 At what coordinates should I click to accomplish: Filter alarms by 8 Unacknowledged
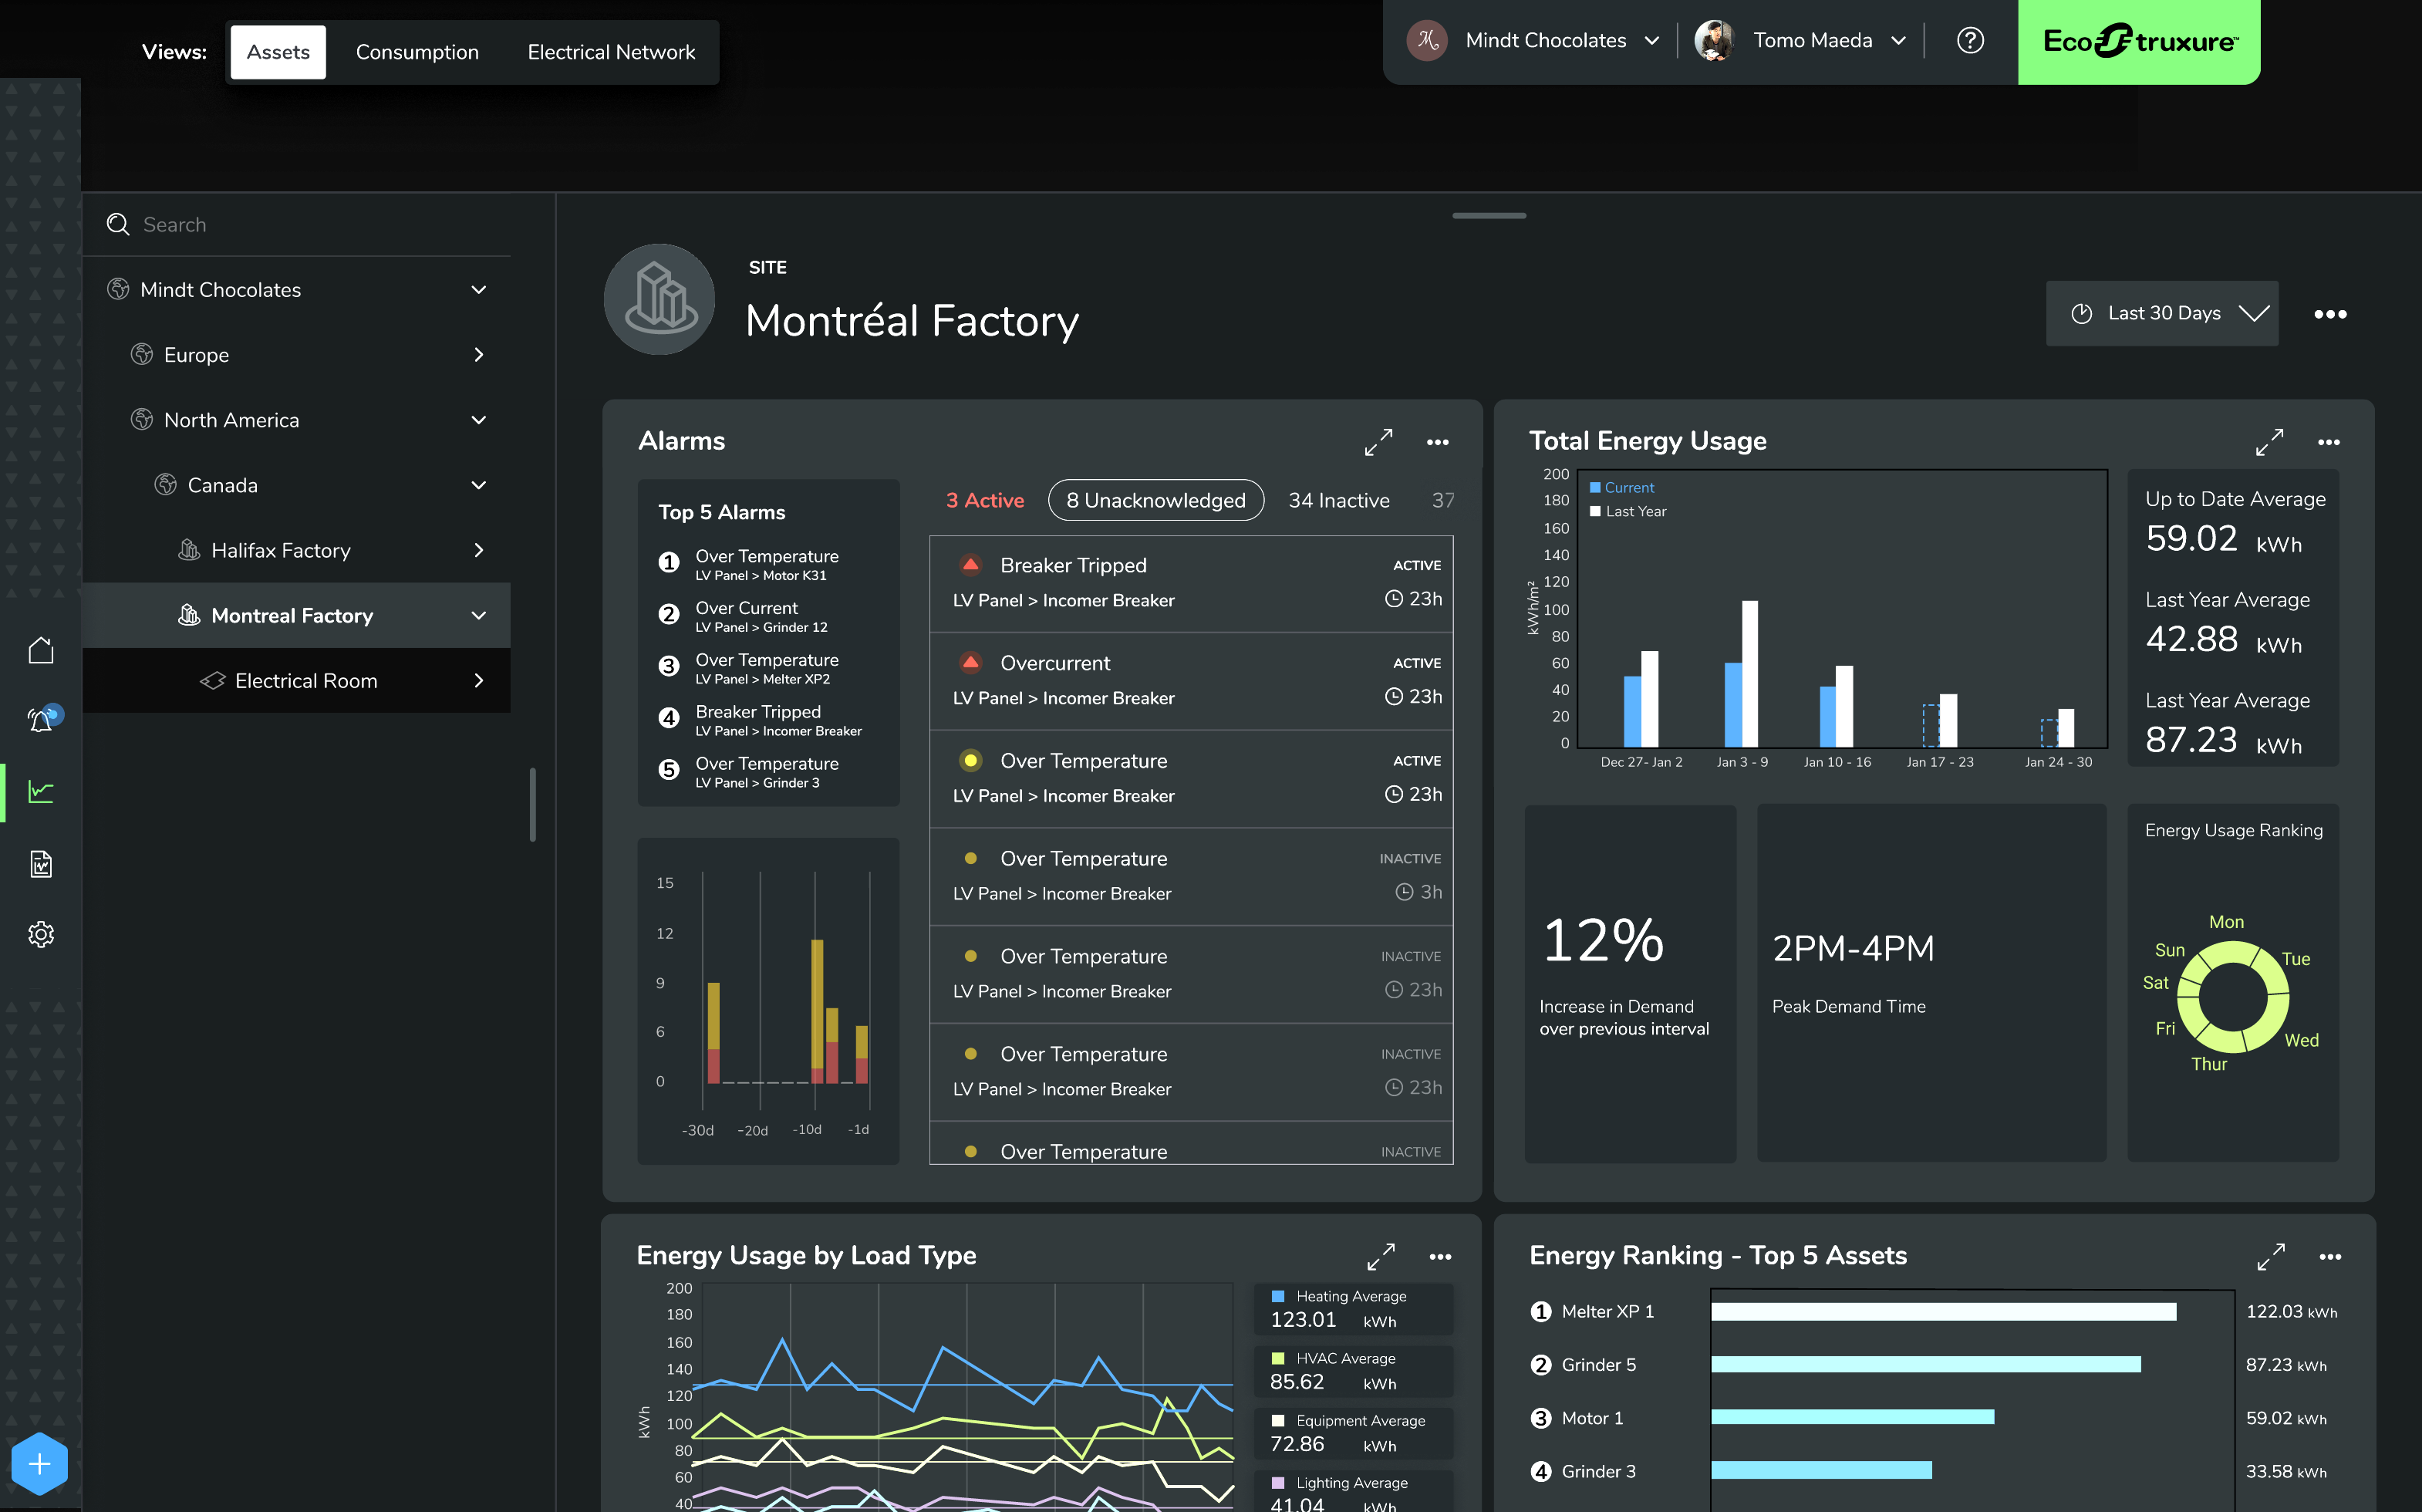point(1155,500)
